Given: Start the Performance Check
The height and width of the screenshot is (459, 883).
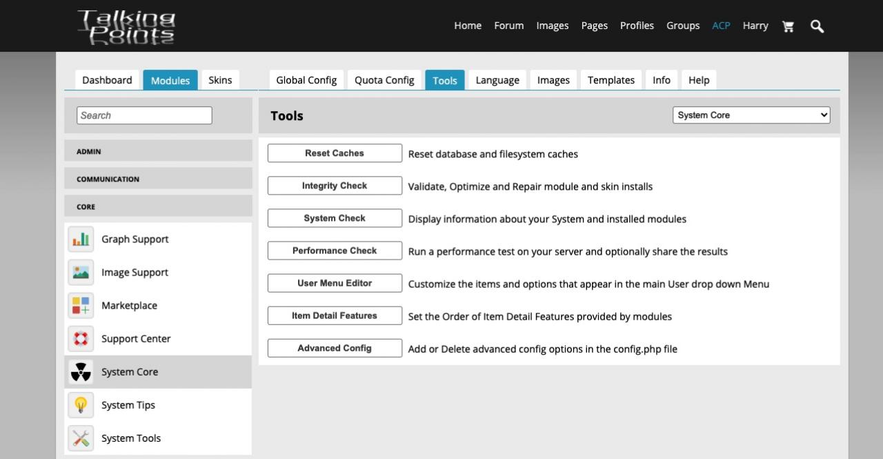Looking at the screenshot, I should point(335,251).
